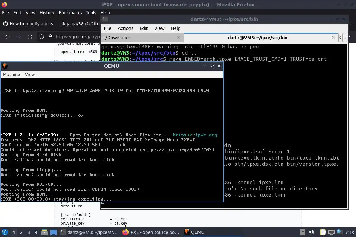Viewport: 356px width, 237px height.
Task: Open Firefox Help menu
Action: [x=105, y=13]
